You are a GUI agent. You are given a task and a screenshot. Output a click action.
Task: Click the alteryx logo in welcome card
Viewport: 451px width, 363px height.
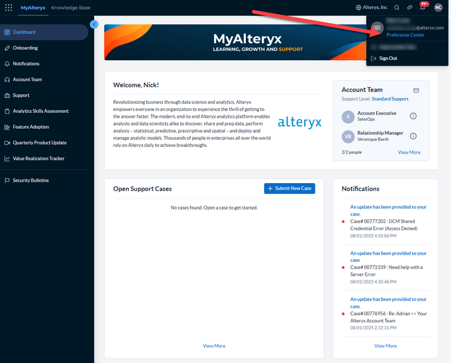[299, 123]
